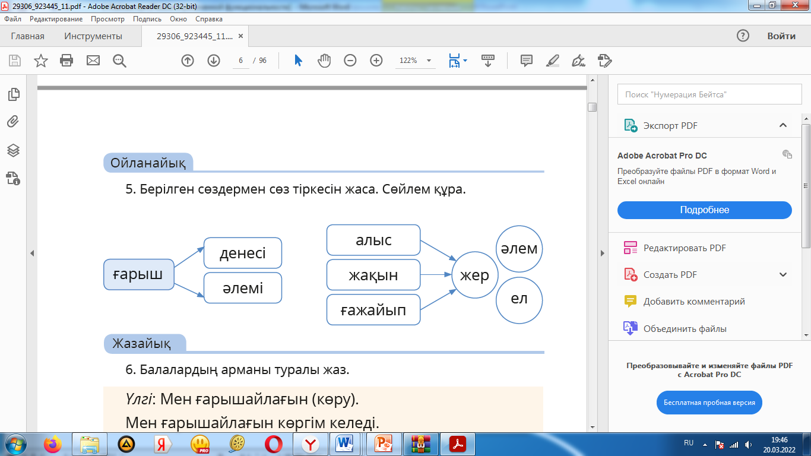The height and width of the screenshot is (456, 811).
Task: Open the page thumbnails panel
Action: pyautogui.click(x=14, y=94)
